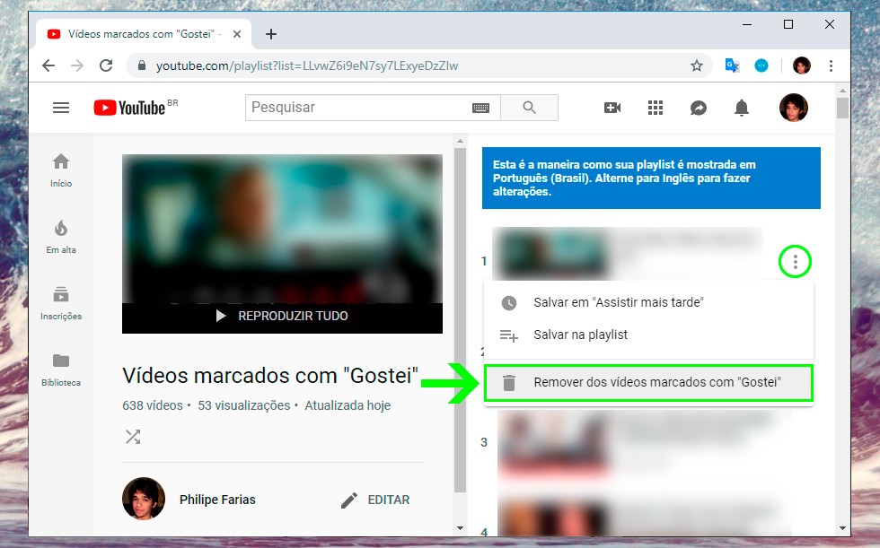
Task: Open the on-screen keyboard icon in search box
Action: [x=480, y=108]
